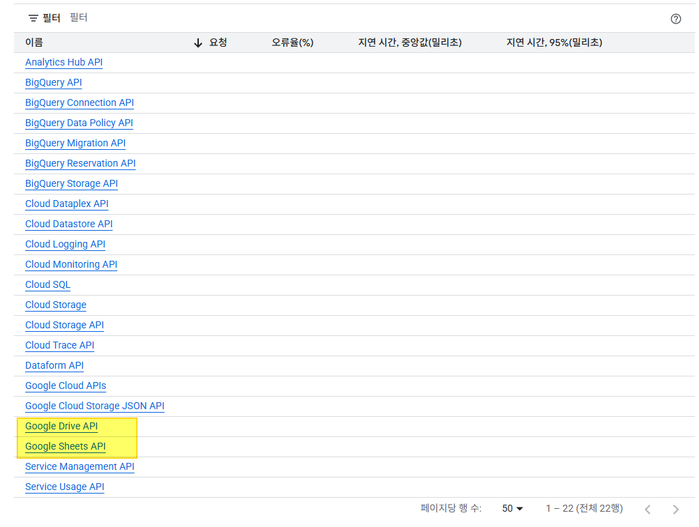Sort by 오류율(%) column header
The image size is (699, 527).
click(x=292, y=43)
